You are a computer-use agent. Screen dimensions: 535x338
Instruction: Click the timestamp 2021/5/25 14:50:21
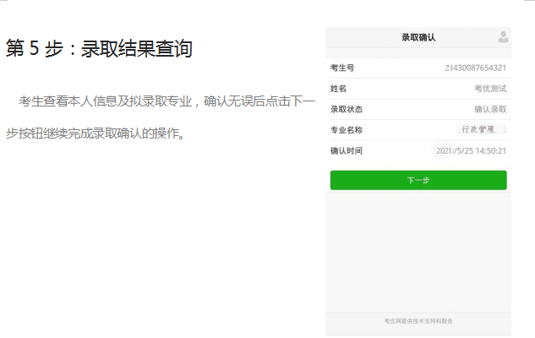point(471,150)
